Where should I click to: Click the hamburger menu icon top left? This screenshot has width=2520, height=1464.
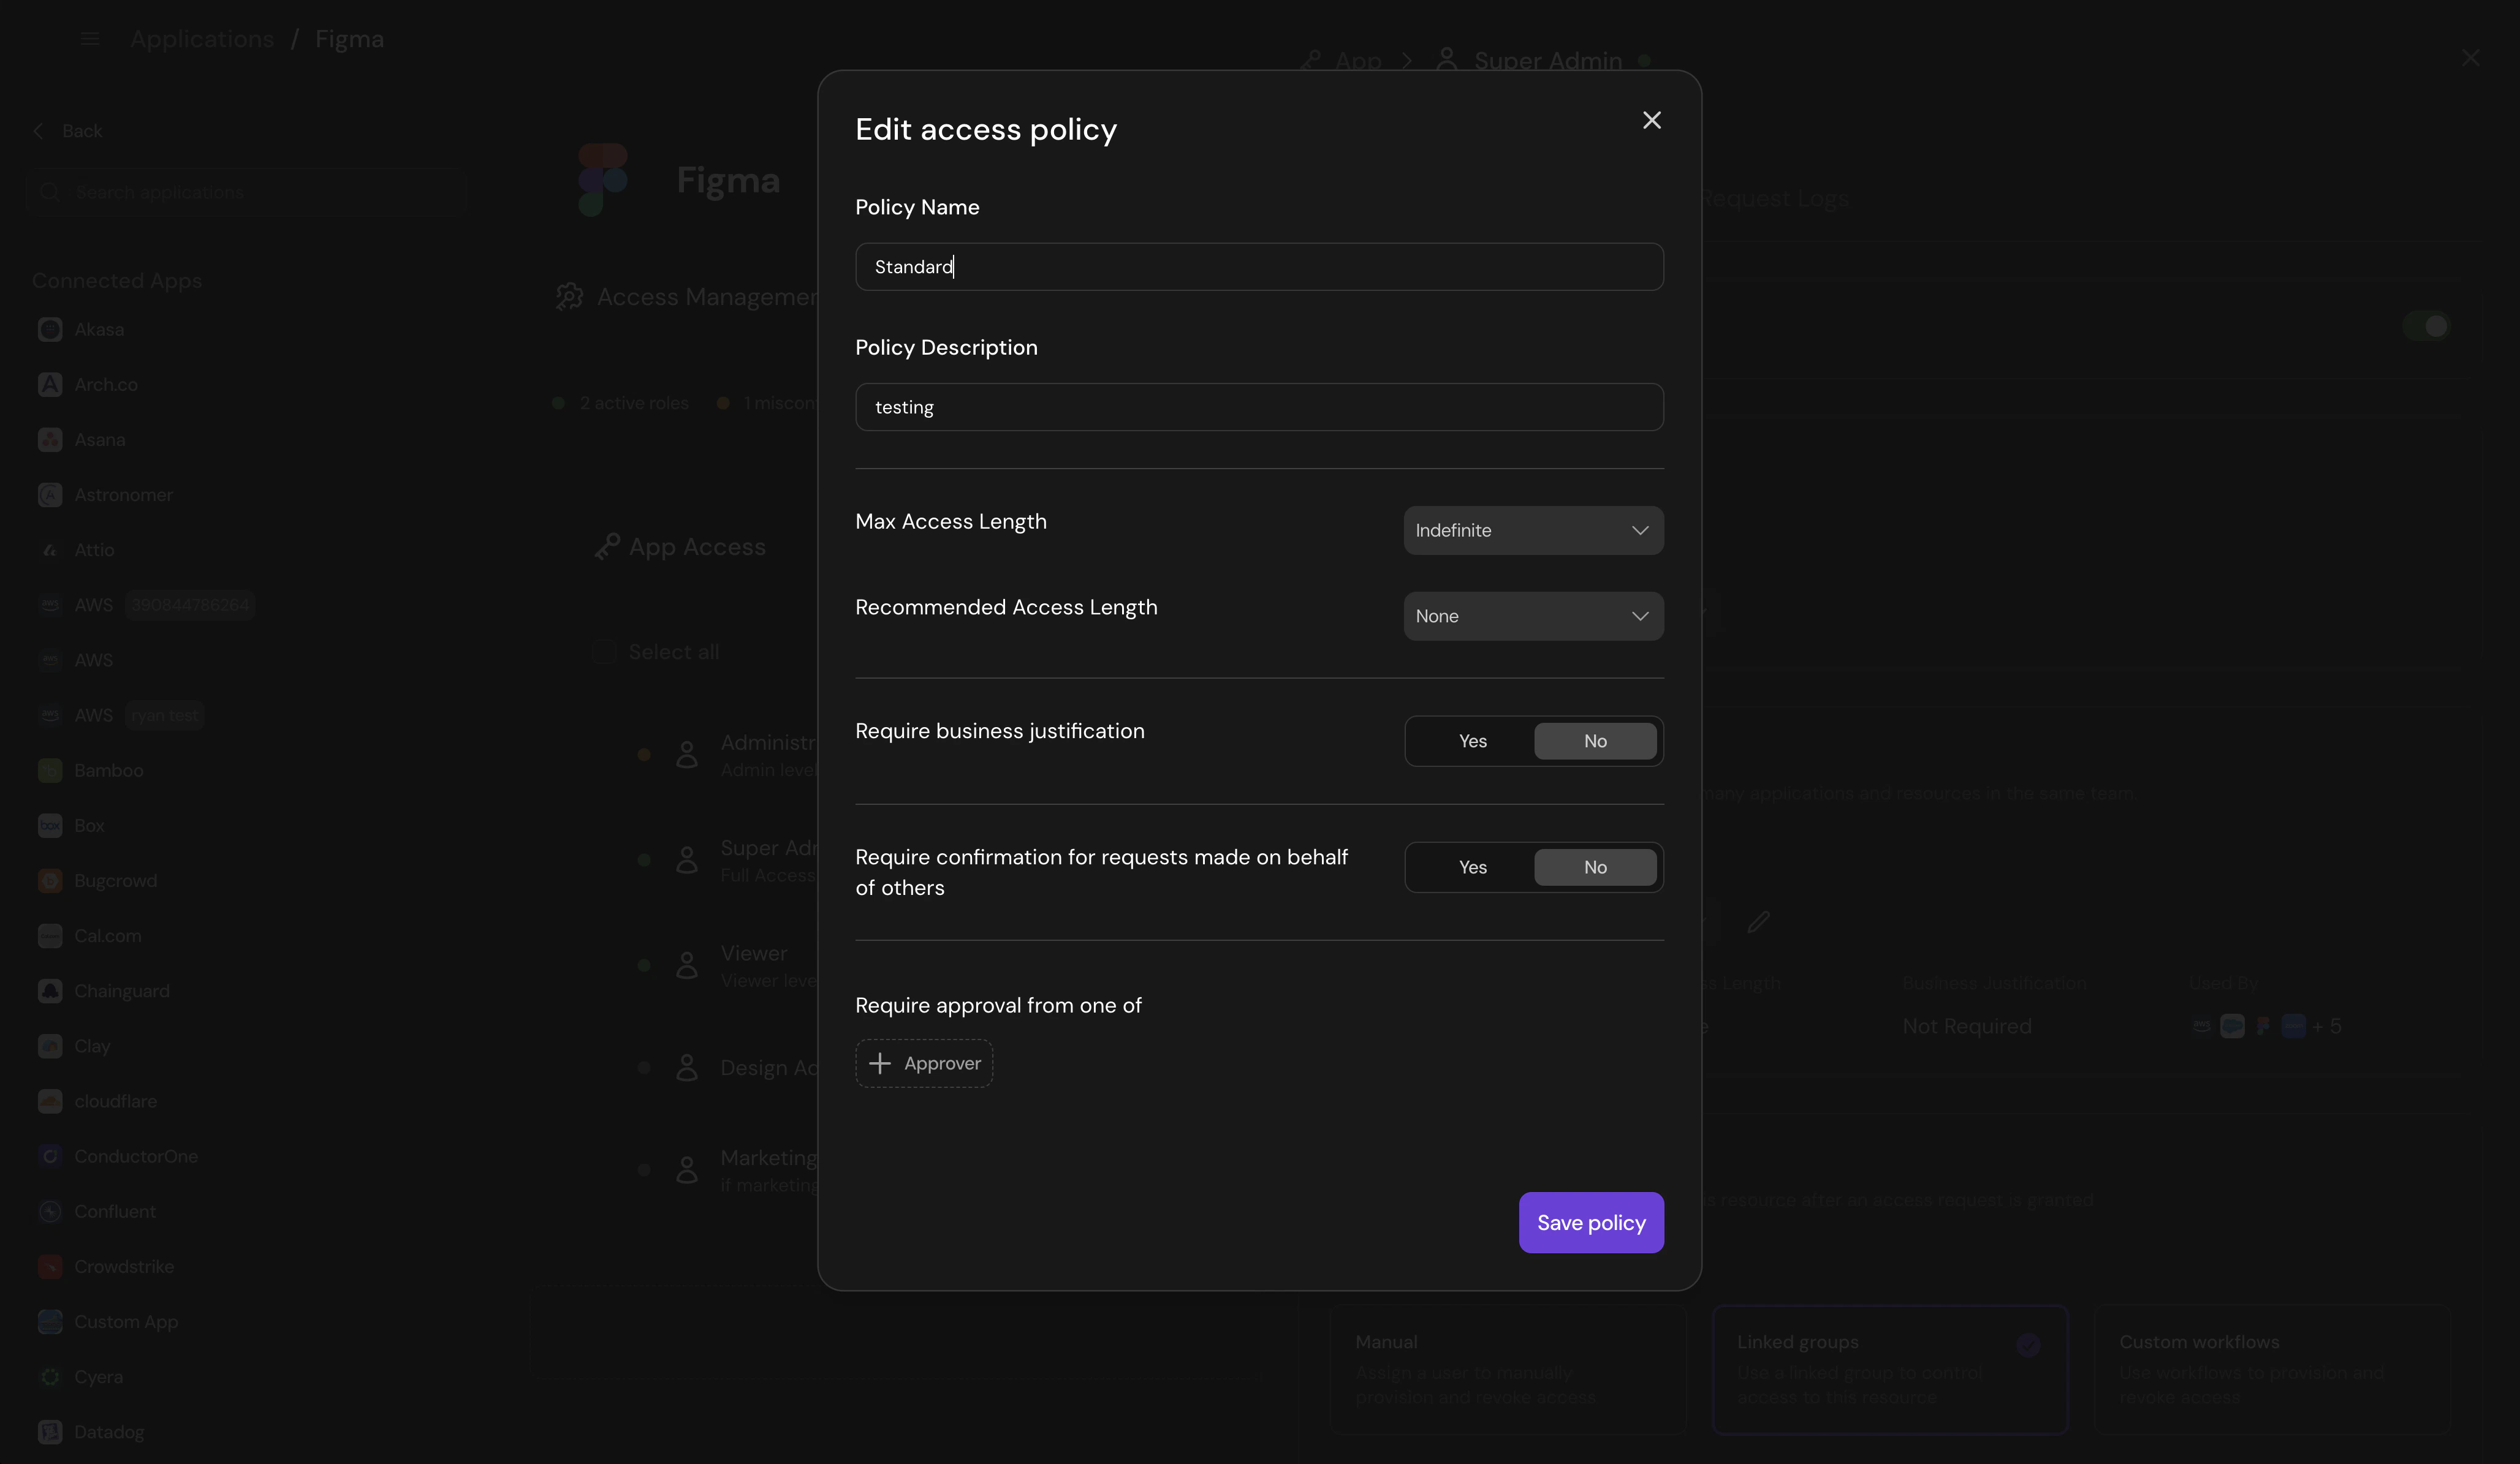pos(90,39)
